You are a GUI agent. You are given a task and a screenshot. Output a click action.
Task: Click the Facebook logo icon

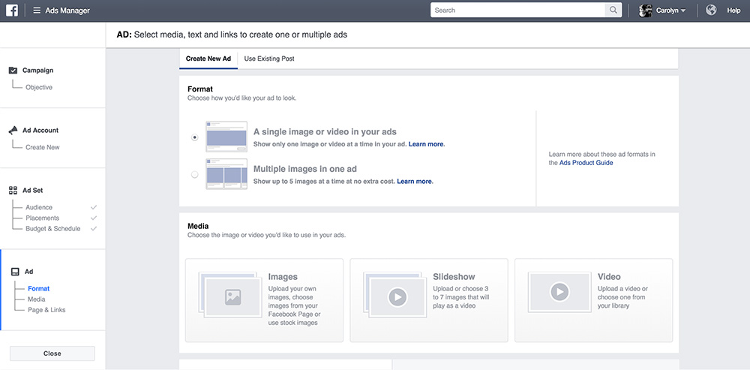pos(12,11)
